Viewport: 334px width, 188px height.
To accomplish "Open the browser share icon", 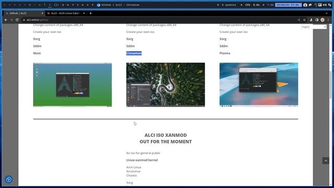I will (x=299, y=20).
